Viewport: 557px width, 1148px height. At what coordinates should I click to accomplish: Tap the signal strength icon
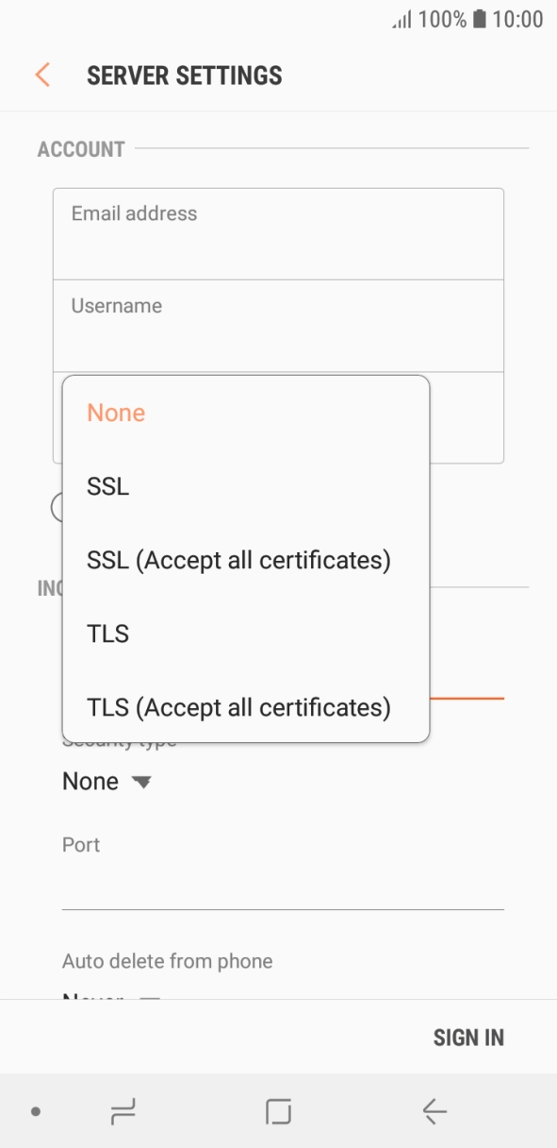(x=401, y=20)
